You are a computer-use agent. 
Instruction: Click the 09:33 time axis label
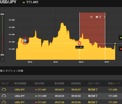point(30,62)
